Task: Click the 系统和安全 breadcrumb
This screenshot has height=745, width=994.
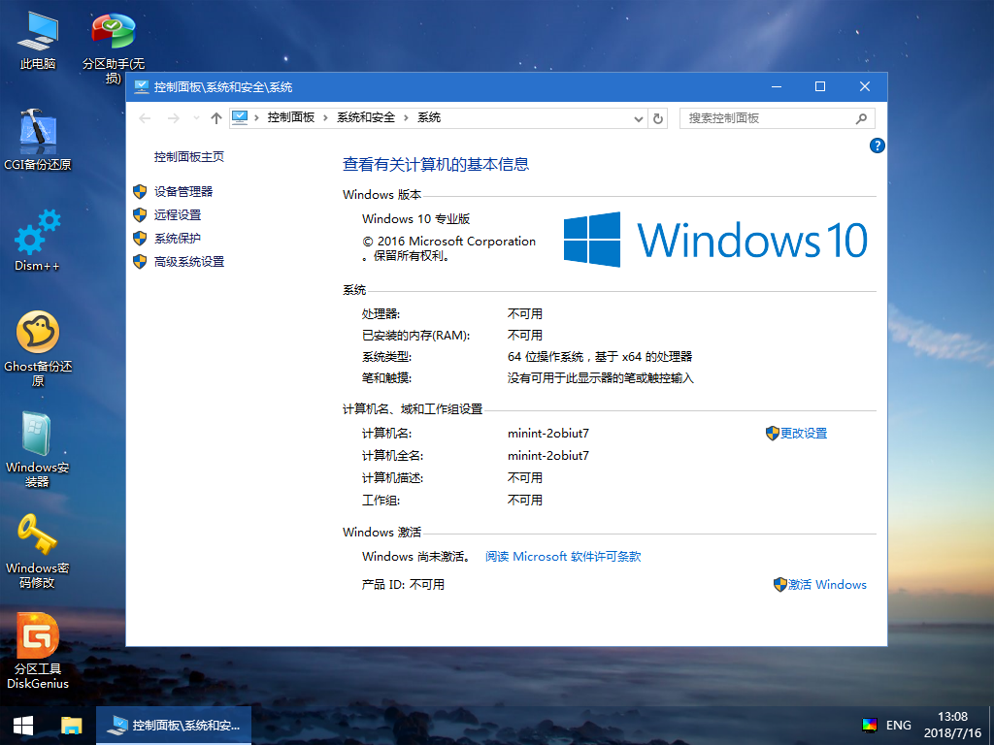Action: [x=366, y=117]
